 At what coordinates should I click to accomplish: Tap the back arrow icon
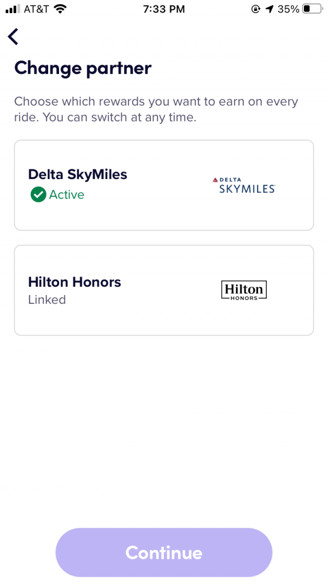(13, 37)
